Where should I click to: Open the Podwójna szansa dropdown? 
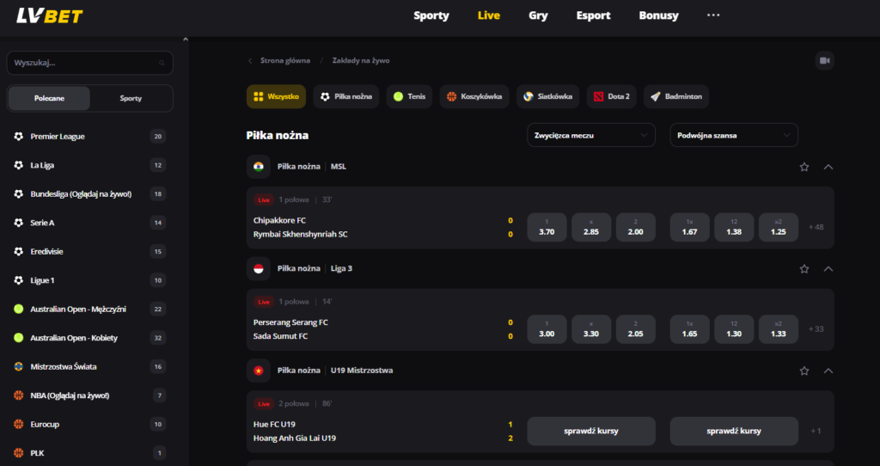point(733,135)
